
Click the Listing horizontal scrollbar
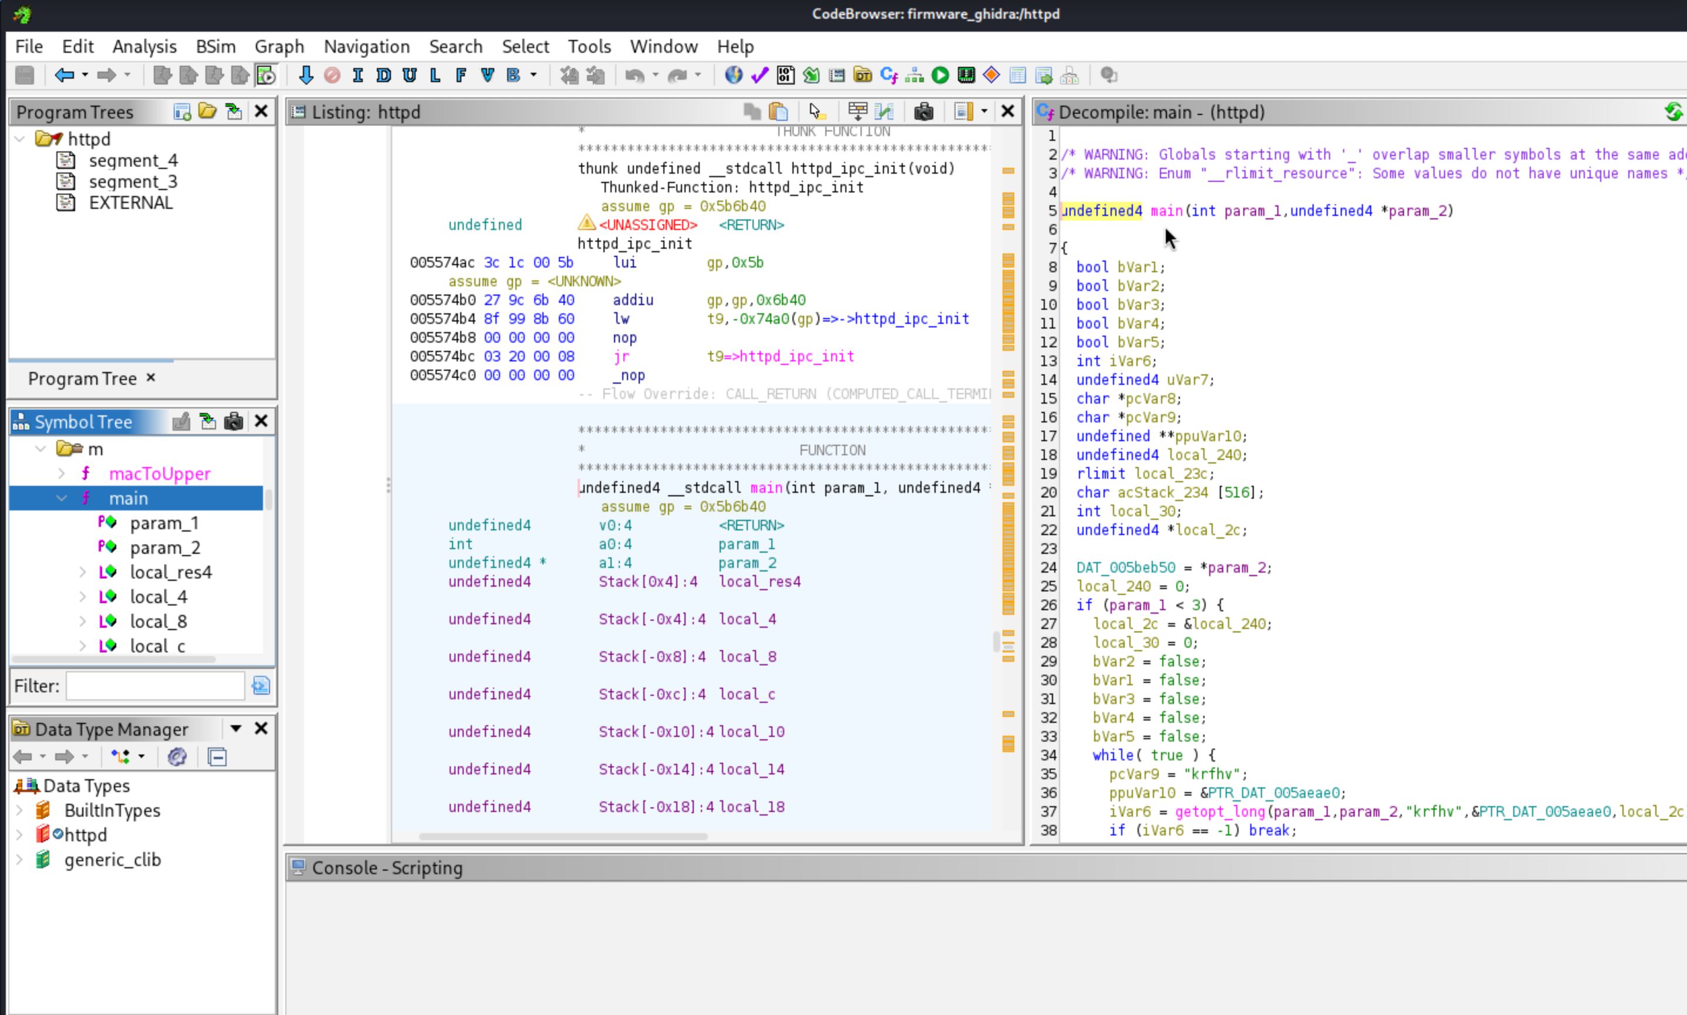(x=562, y=836)
